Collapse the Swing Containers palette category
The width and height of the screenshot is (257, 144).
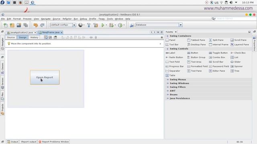tap(167, 36)
